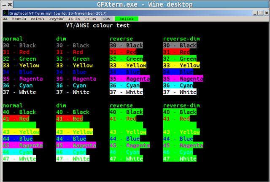
Task: Click the reverse+dim column 31 - Red swatch
Action: pos(176,52)
